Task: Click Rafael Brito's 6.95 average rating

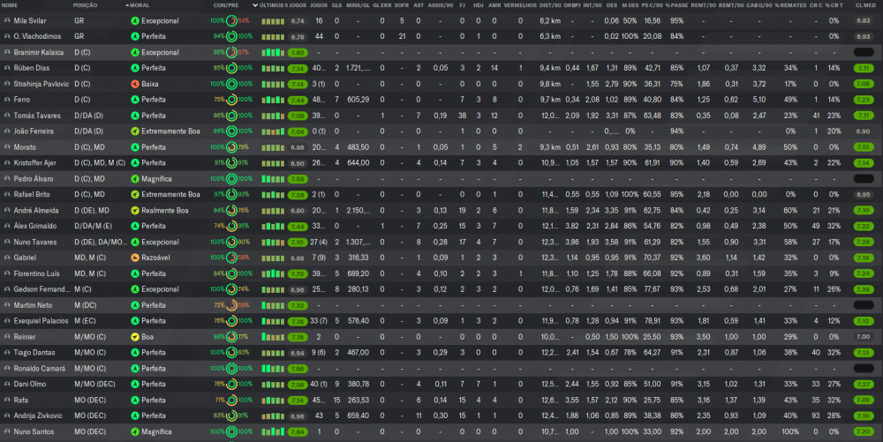Action: 864,195
